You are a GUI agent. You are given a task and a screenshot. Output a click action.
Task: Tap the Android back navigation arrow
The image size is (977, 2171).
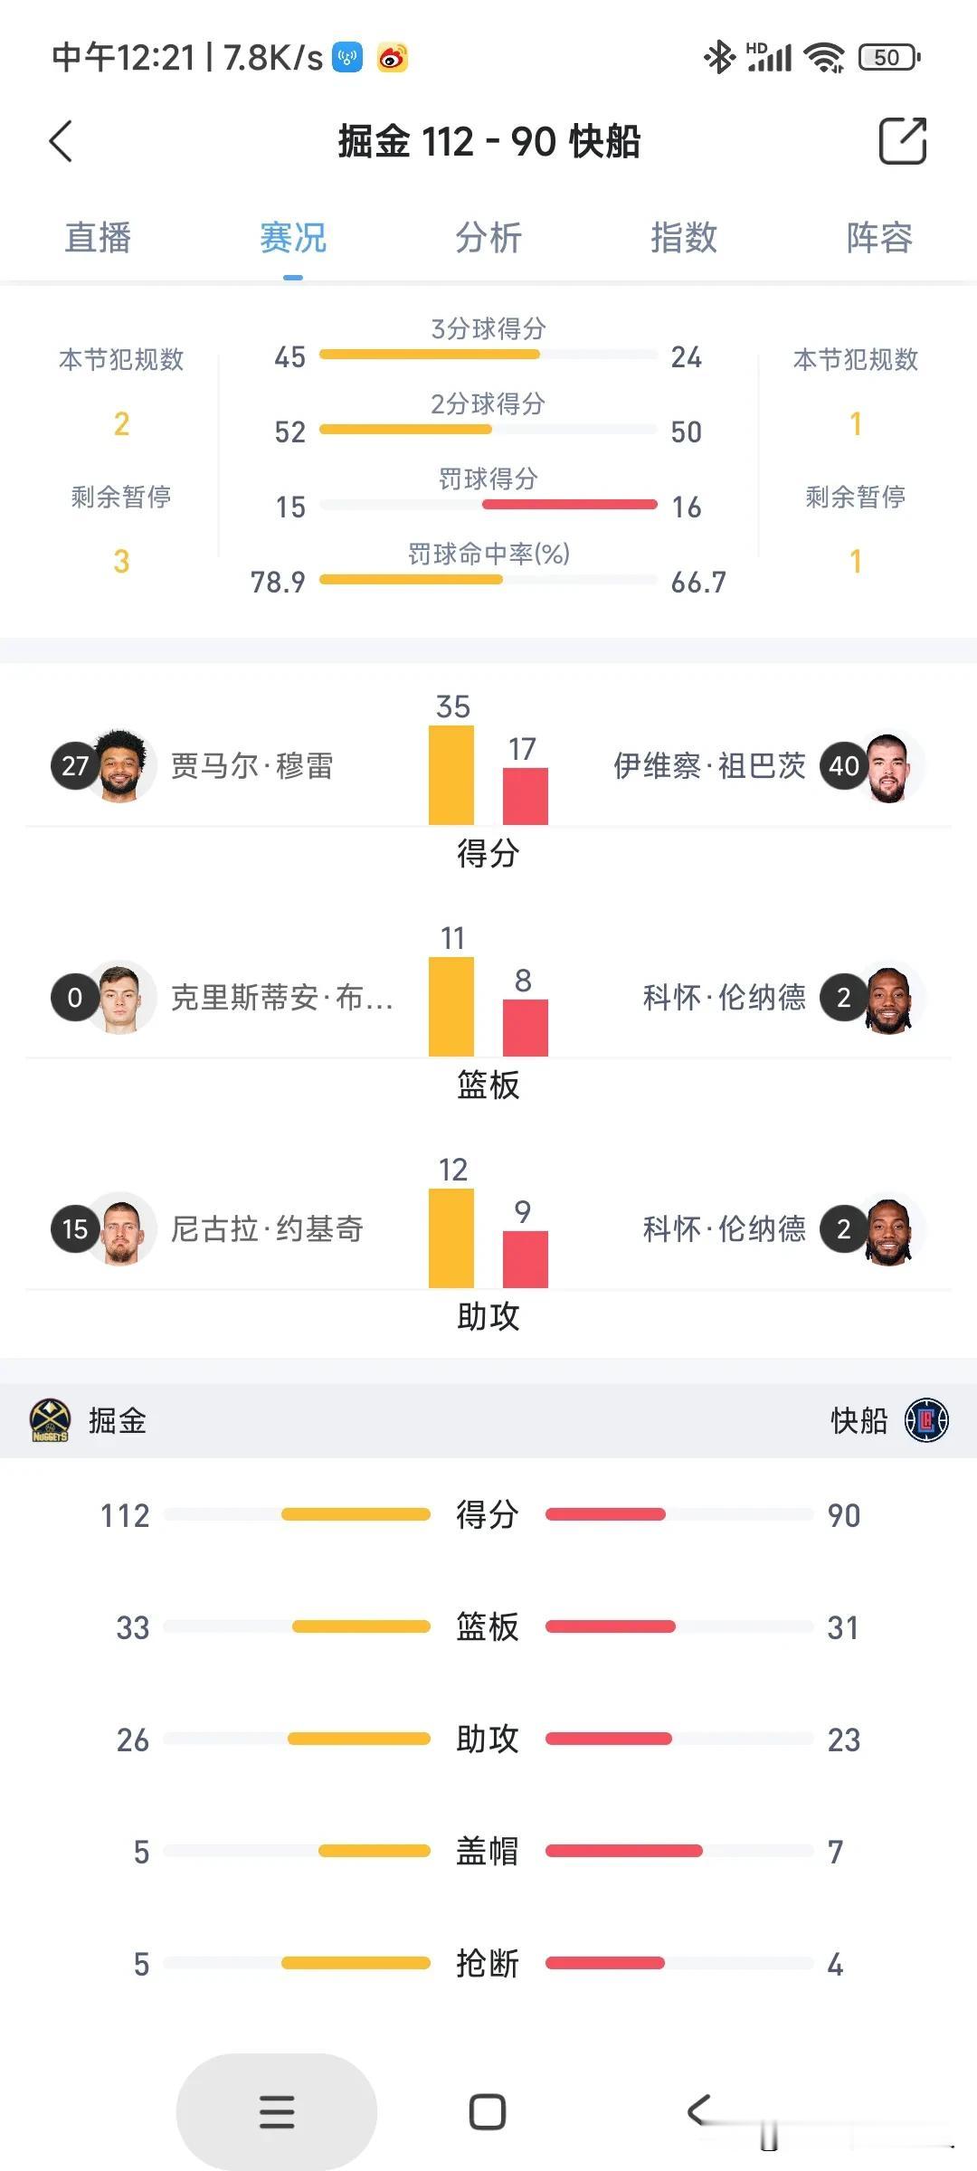tap(698, 2110)
